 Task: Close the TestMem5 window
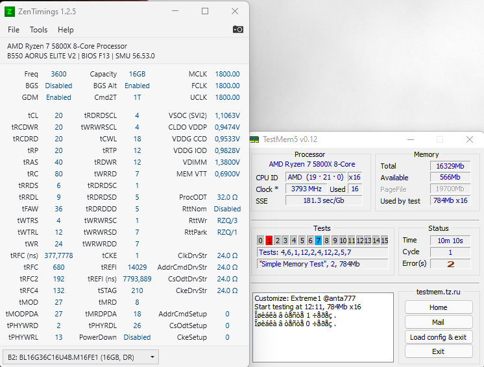[x=470, y=139]
